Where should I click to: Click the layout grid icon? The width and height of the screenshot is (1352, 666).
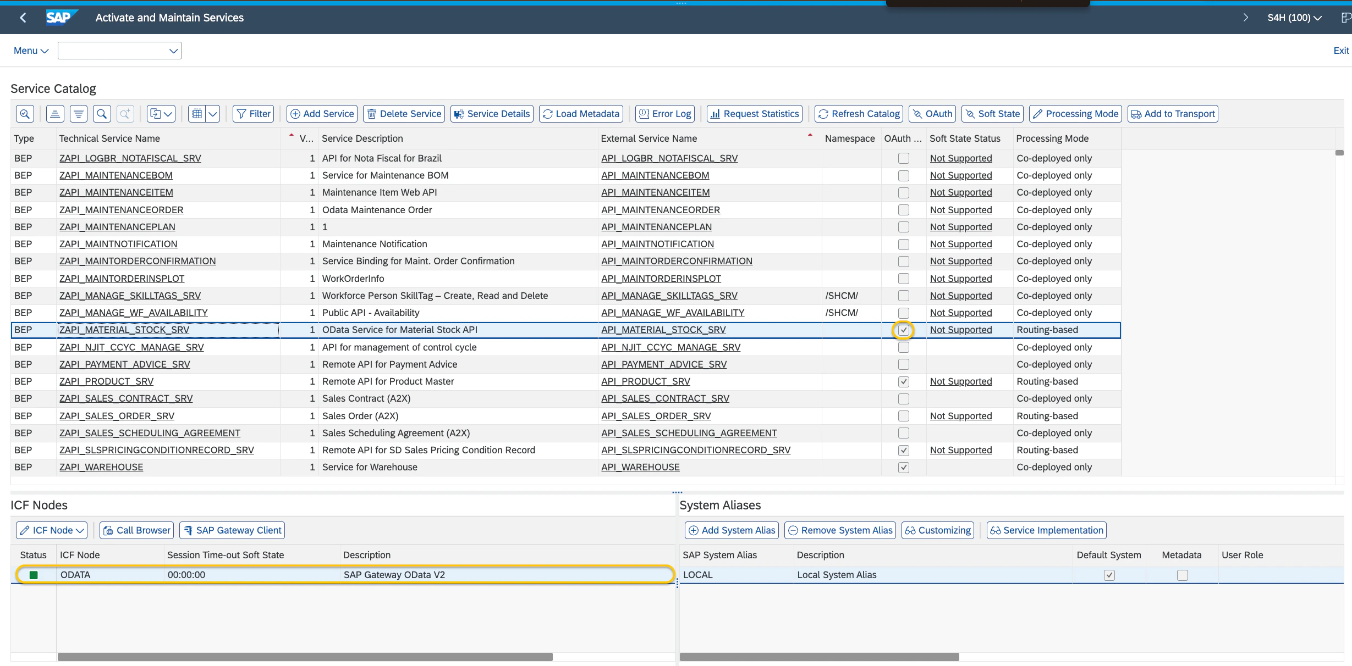197,114
